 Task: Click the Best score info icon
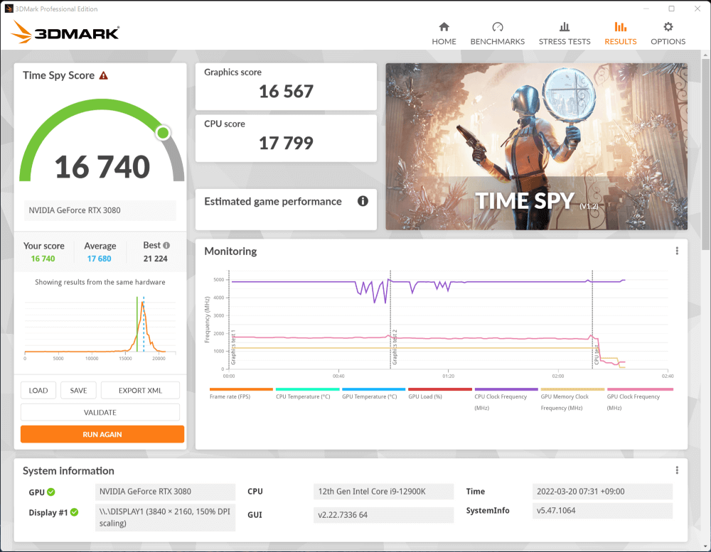(x=166, y=245)
